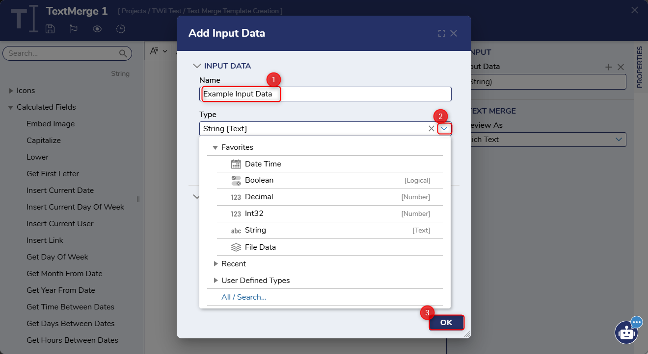Click fullscreen icon in dialog header
This screenshot has height=354, width=648.
pos(441,33)
